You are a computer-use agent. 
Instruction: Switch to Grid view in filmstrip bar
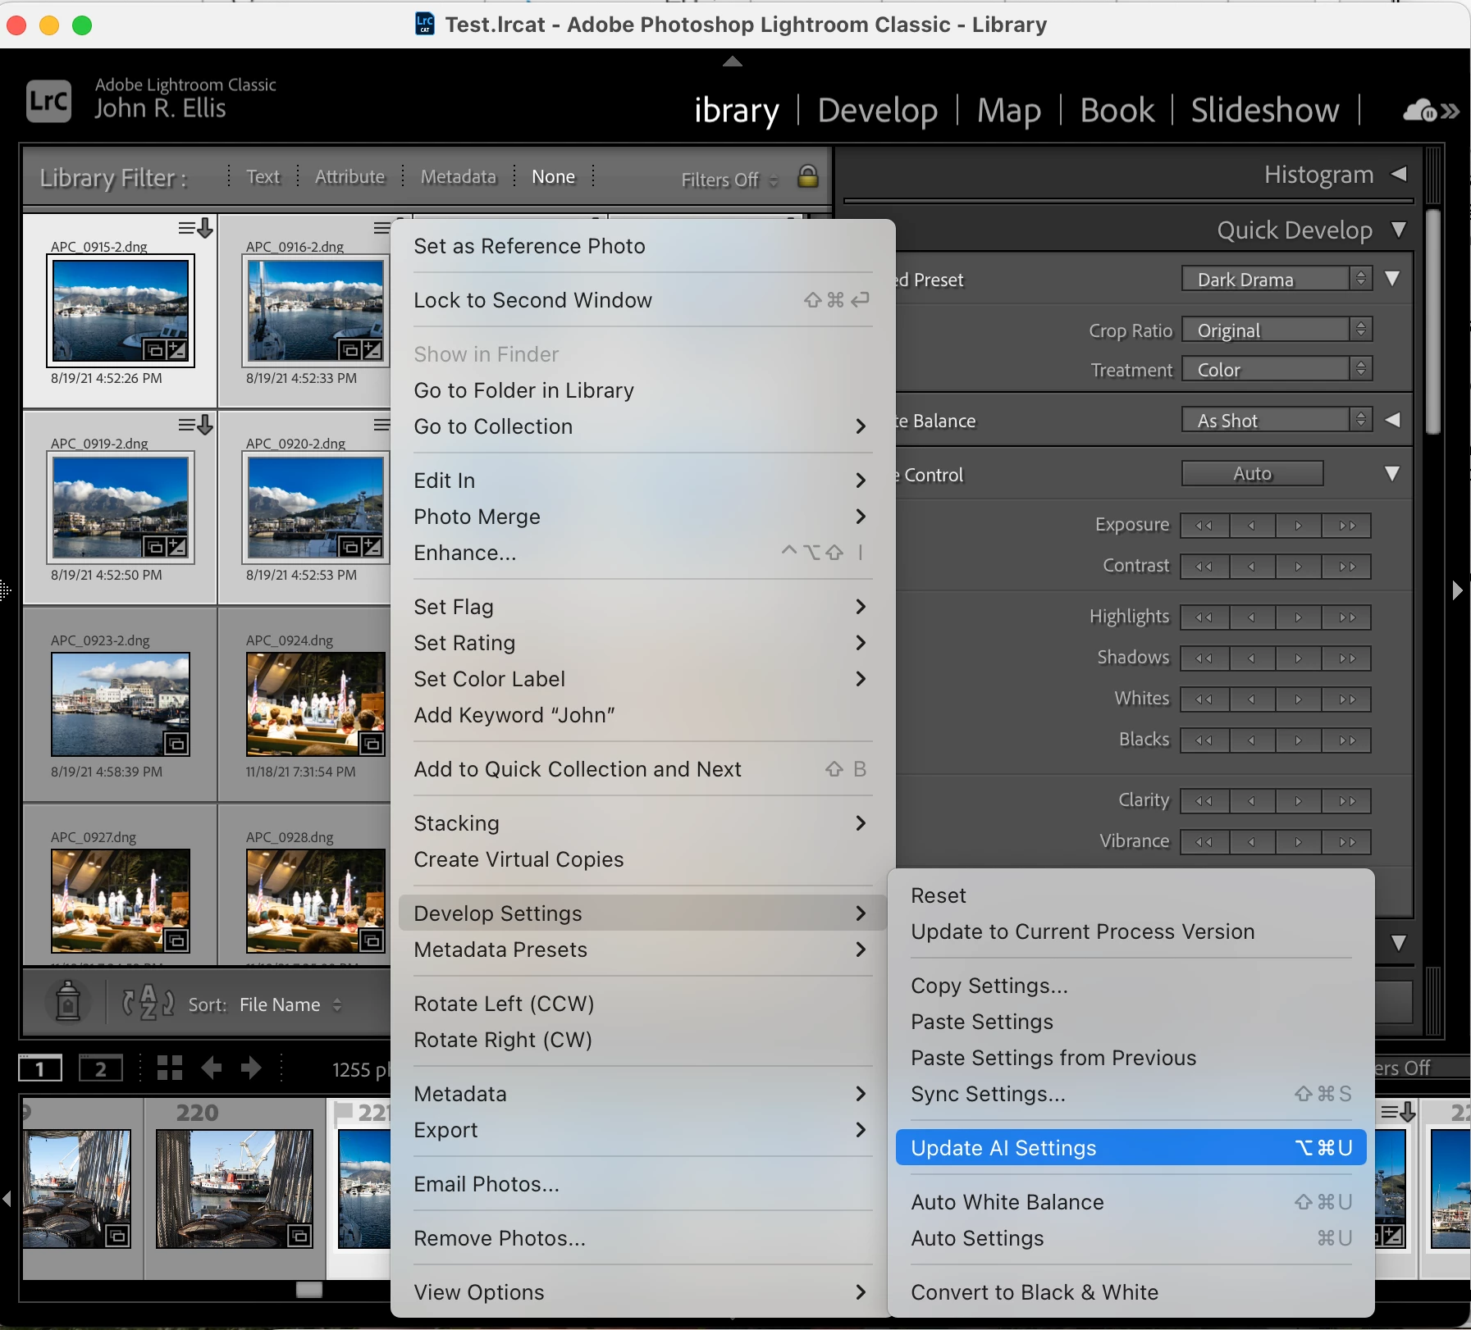(170, 1068)
